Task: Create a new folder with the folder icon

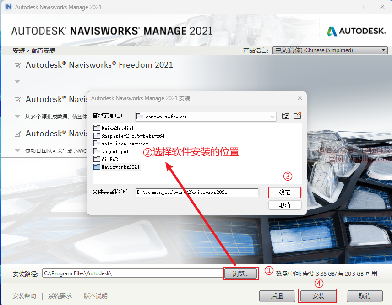Action: point(298,116)
